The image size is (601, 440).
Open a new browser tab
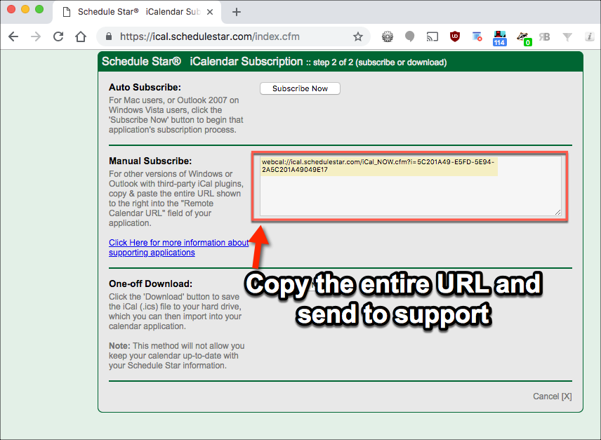(x=237, y=12)
